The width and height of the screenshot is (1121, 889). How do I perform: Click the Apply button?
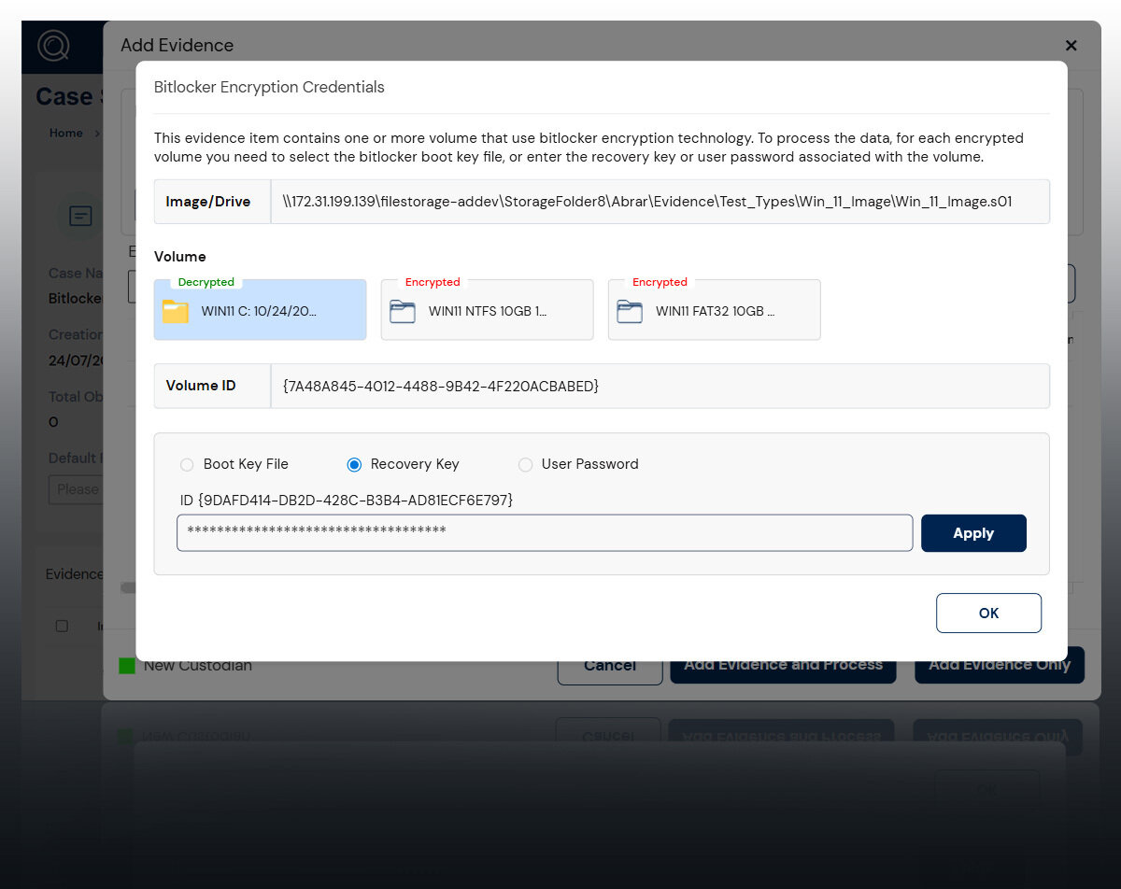click(973, 533)
